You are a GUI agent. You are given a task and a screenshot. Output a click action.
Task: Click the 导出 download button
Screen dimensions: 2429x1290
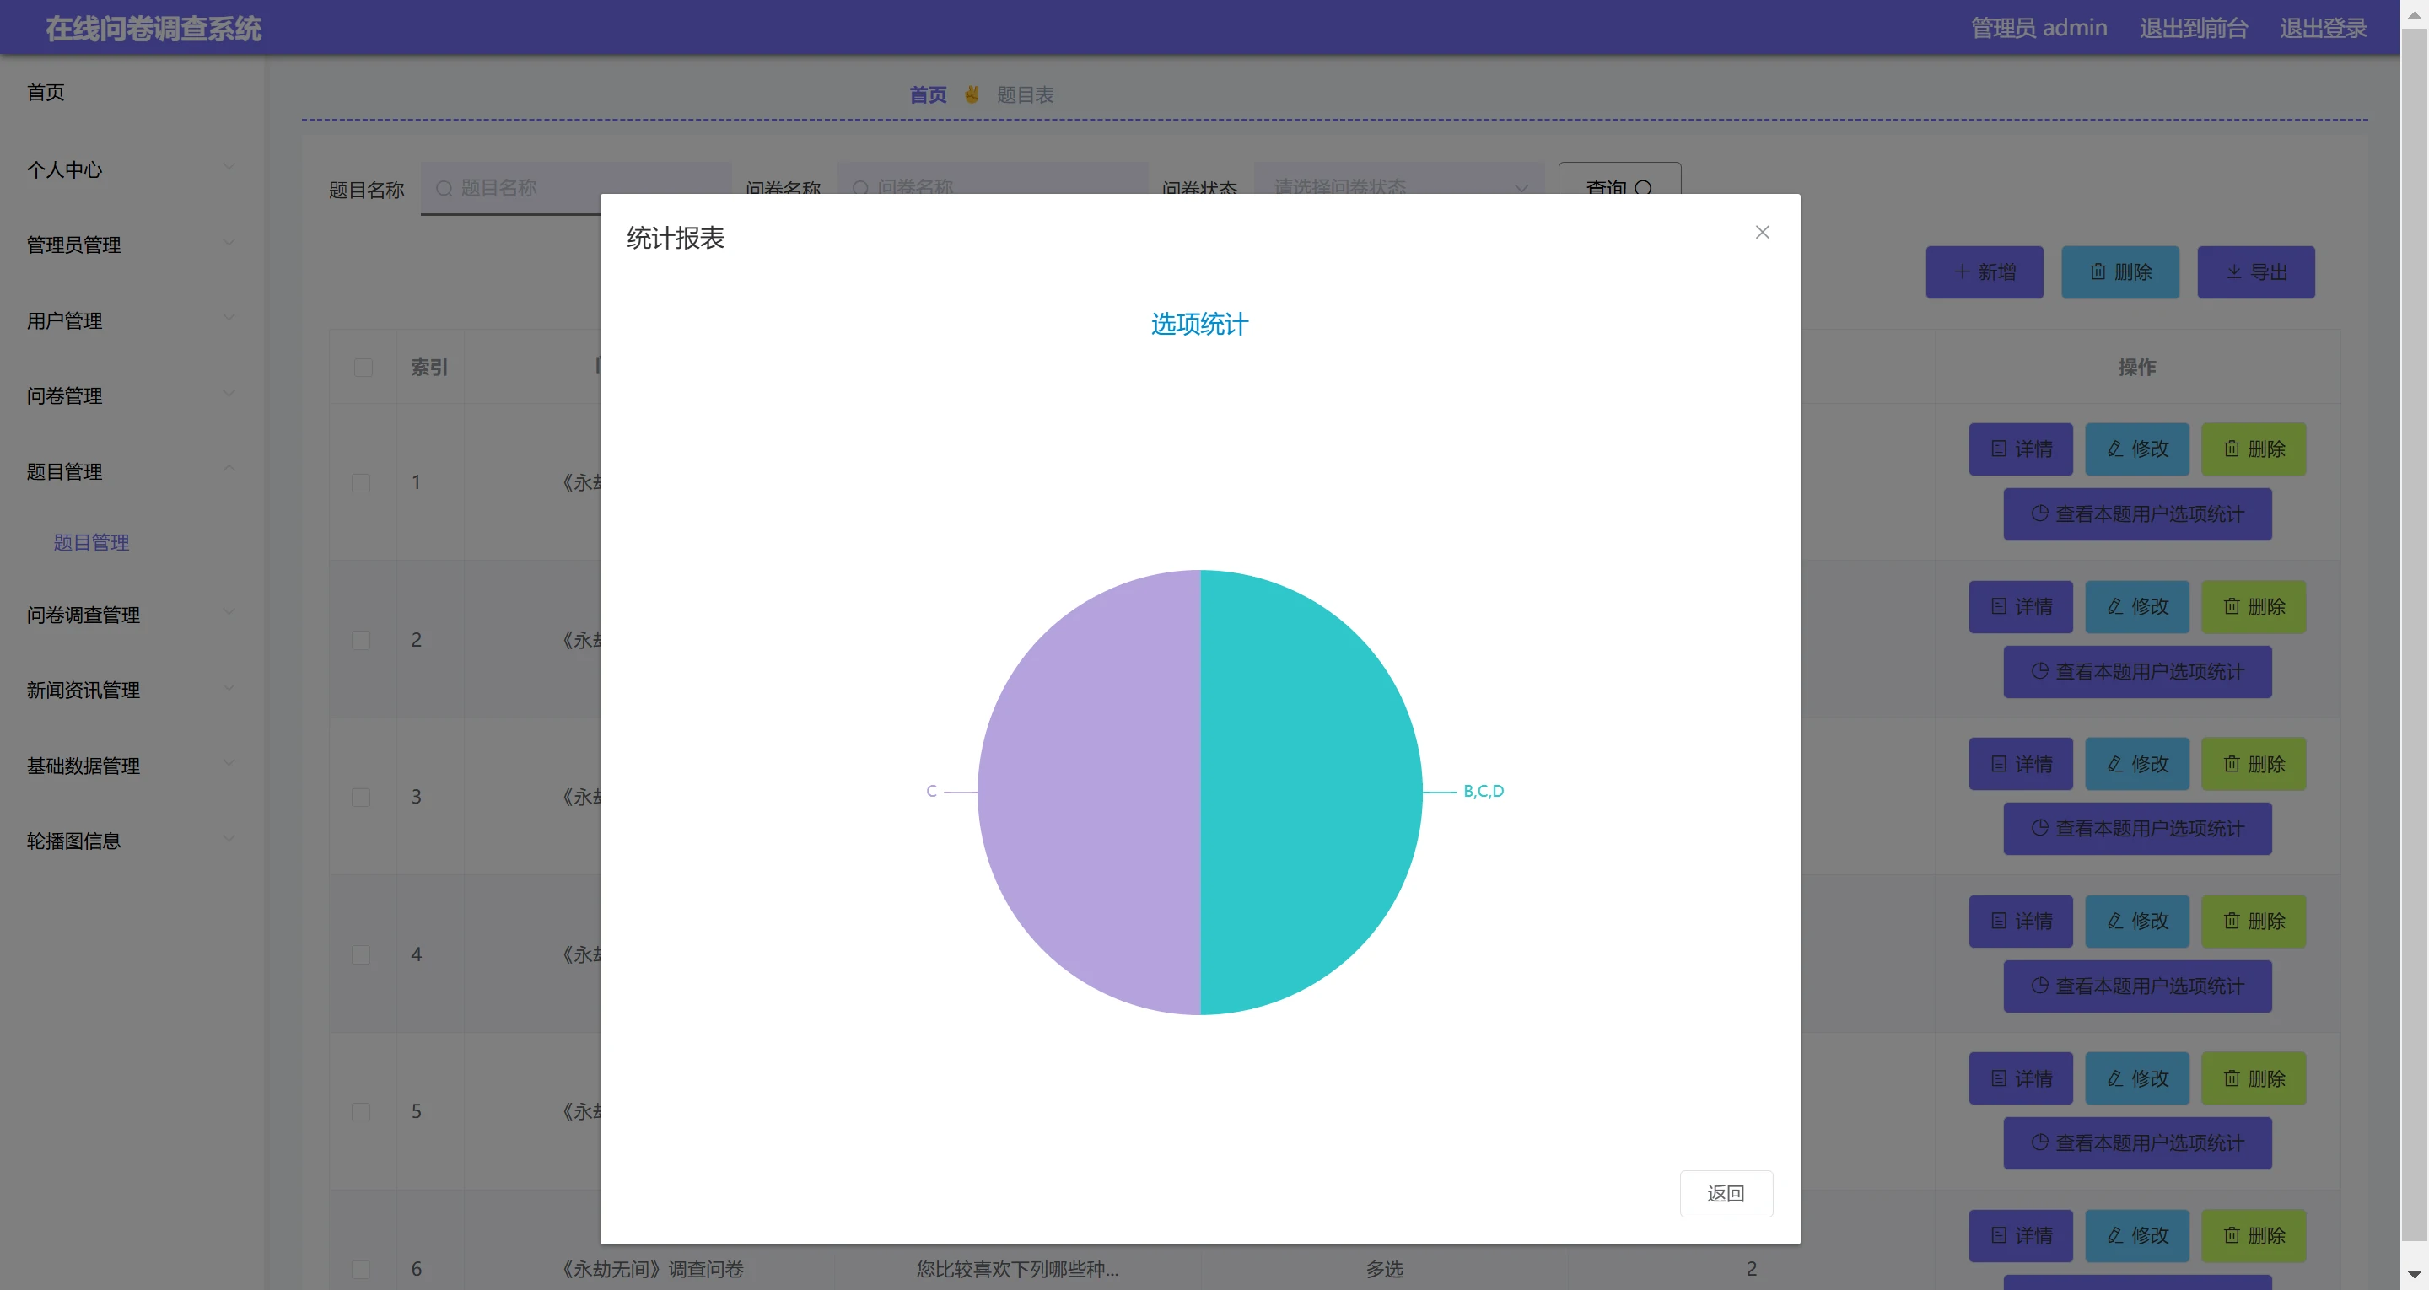point(2255,272)
